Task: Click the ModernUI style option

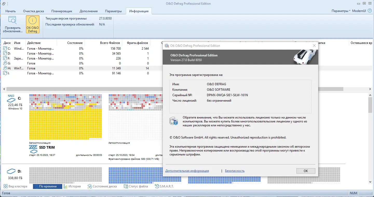Action: pos(359,11)
